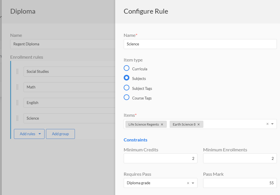Grab the drag handle beside Social Studies

17,71
